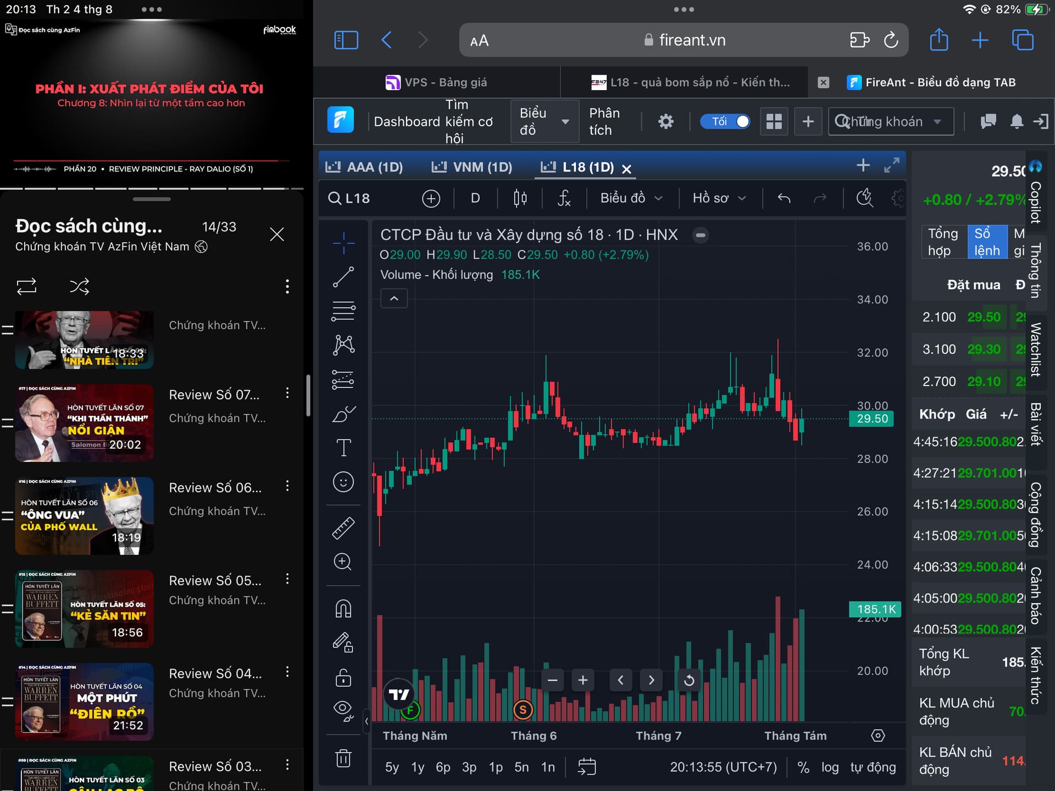1055x791 pixels.
Task: Open Review Số 06 video thumbnail
Action: coord(85,515)
